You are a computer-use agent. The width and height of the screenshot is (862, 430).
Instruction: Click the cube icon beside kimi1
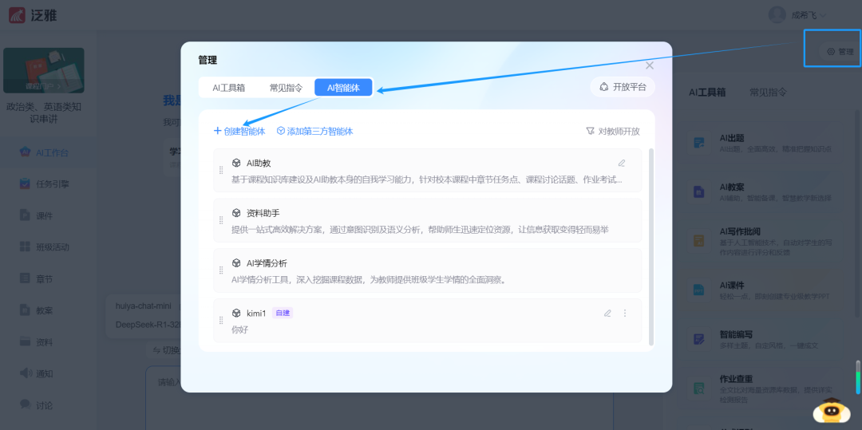[236, 313]
